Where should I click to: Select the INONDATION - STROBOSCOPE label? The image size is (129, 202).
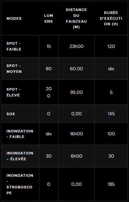click(x=20, y=184)
